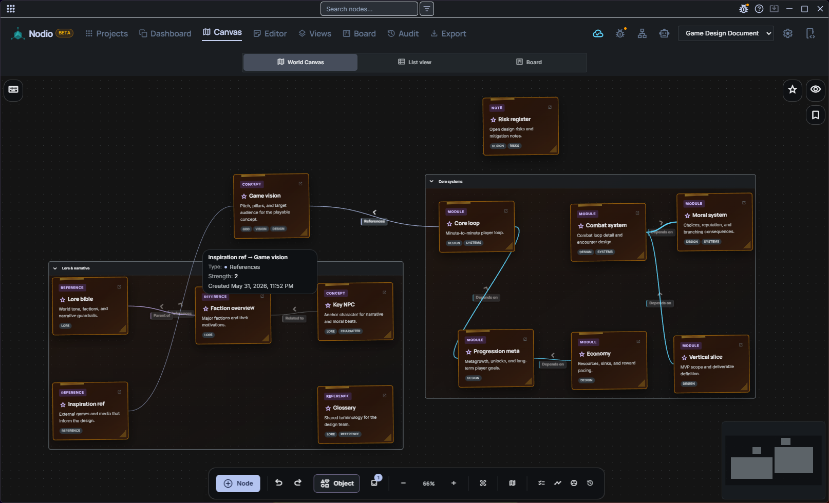Open the Audit tab

tap(403, 33)
